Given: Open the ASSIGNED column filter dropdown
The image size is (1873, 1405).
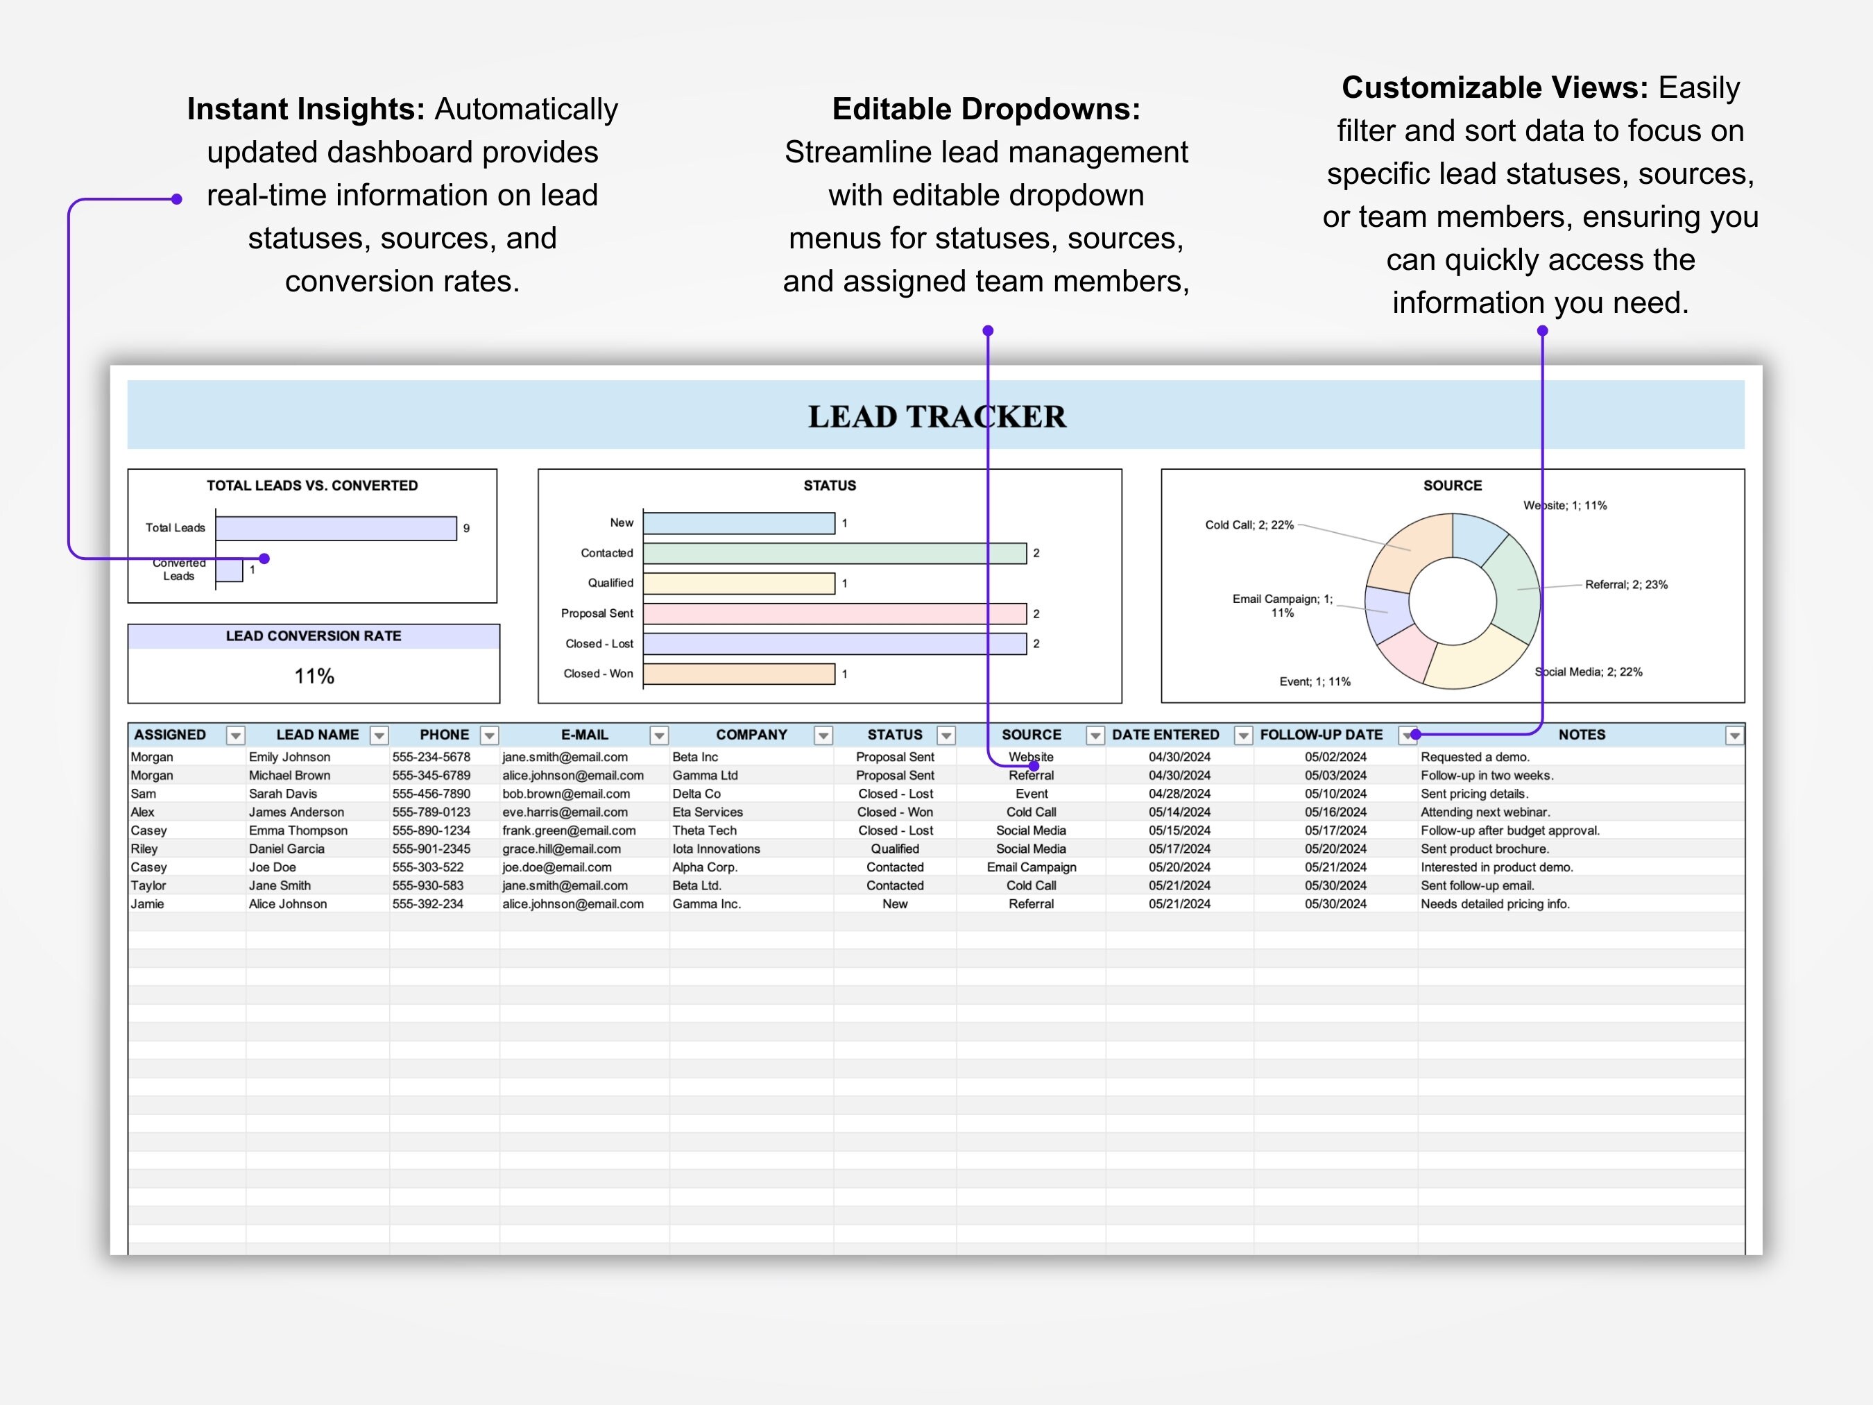Looking at the screenshot, I should pyautogui.click(x=237, y=735).
